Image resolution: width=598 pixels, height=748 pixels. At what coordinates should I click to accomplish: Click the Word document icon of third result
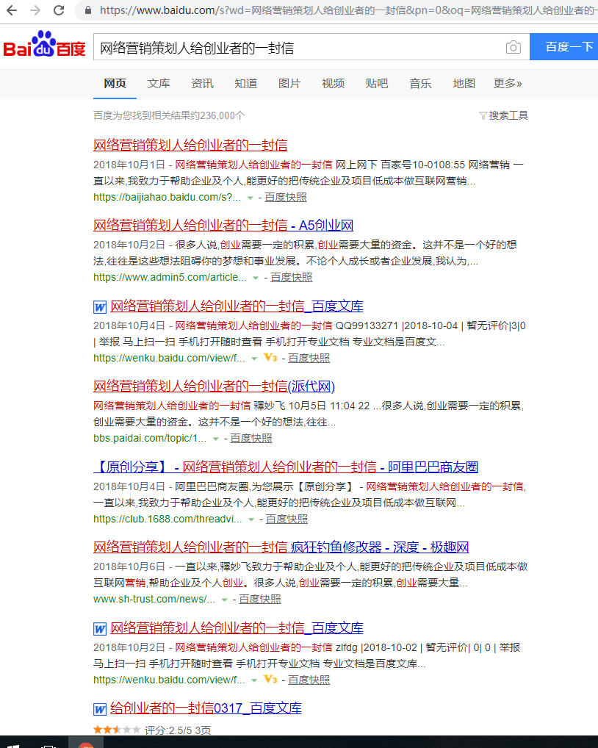100,306
